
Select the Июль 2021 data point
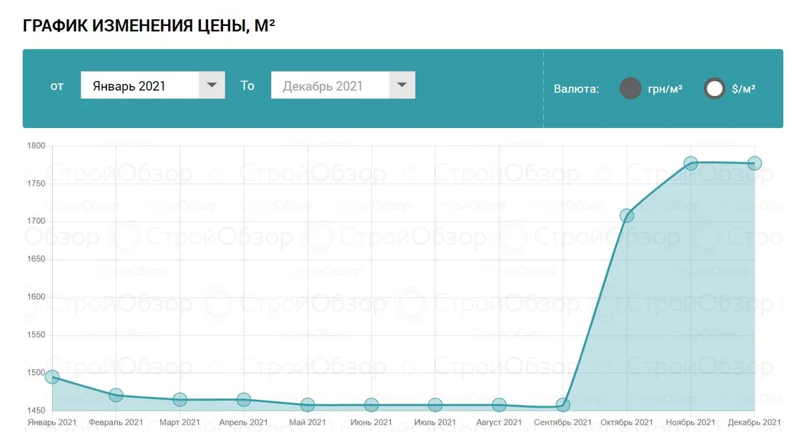coord(435,405)
